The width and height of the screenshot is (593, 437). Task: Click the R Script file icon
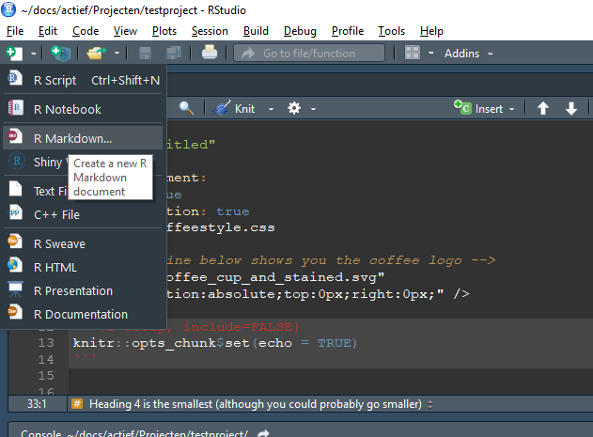click(x=15, y=78)
